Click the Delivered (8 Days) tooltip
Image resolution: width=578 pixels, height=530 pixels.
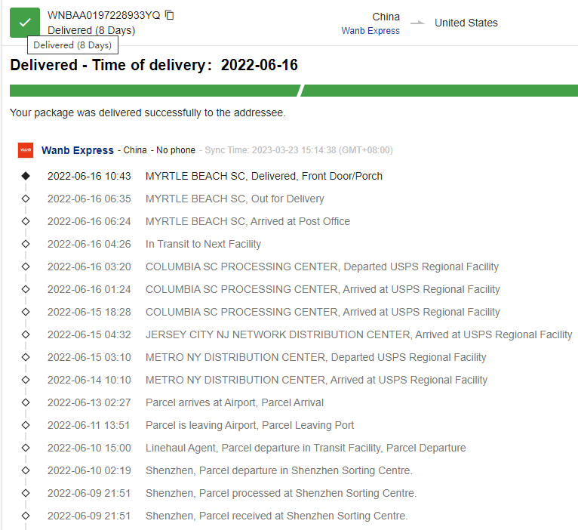pos(72,45)
